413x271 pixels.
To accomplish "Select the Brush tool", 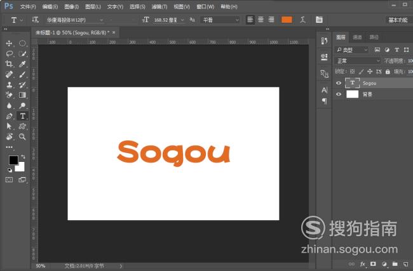I will pos(22,74).
